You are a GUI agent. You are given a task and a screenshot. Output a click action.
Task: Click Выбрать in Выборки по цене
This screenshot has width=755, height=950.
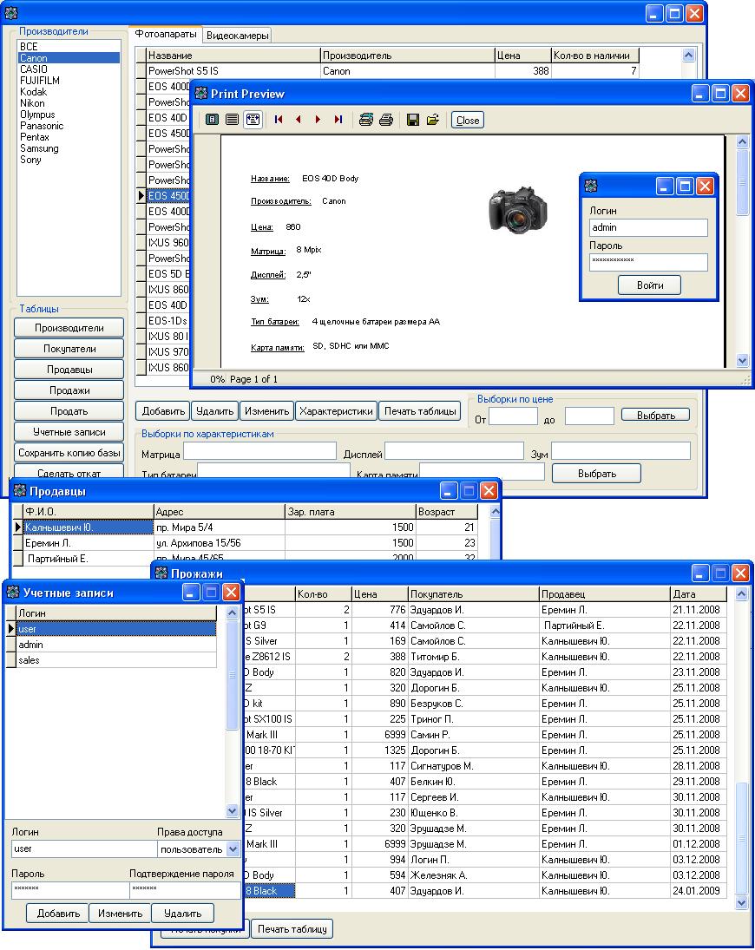(655, 415)
